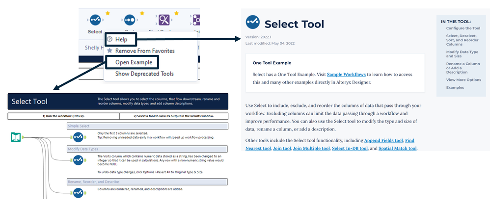Choose Show Deprecated Tools in the context menu

tap(144, 74)
